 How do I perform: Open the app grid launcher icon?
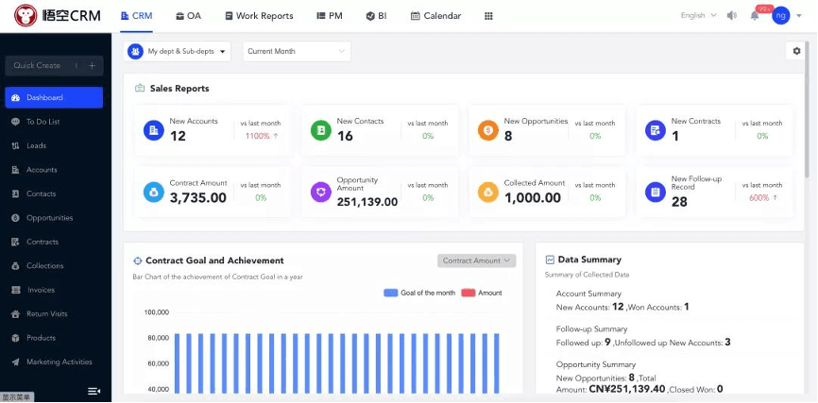488,16
